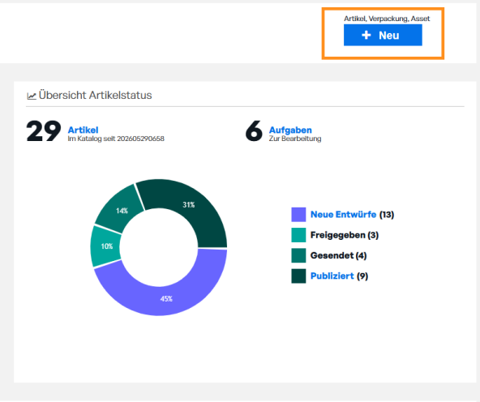480x402 pixels.
Task: Click the Neue Entwürfe purple color swatch
Action: (298, 215)
